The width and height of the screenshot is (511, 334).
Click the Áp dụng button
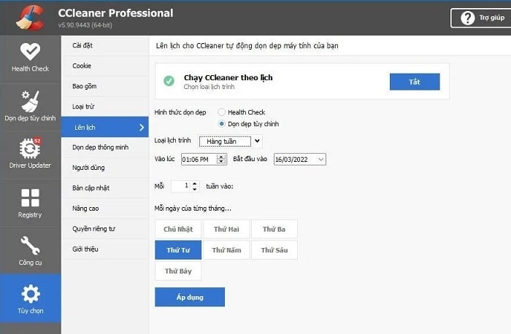point(190,297)
